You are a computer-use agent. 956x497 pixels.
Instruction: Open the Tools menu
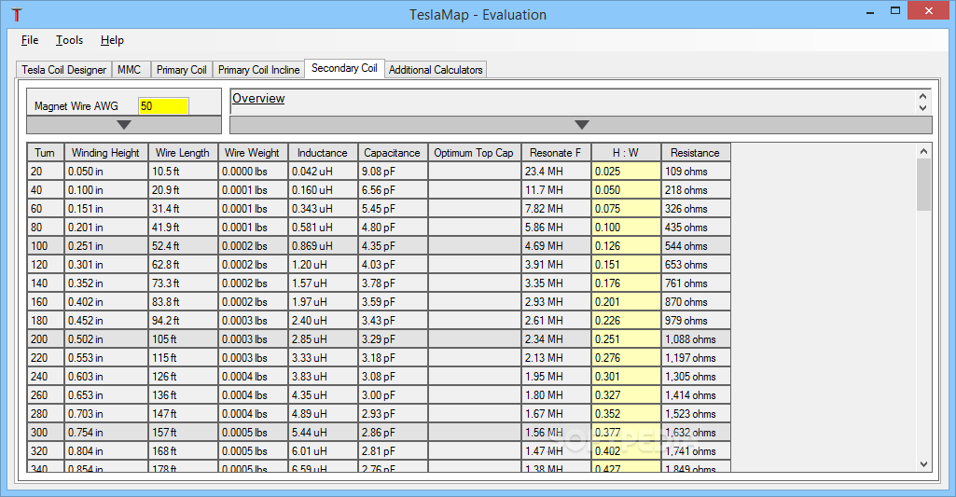(70, 40)
